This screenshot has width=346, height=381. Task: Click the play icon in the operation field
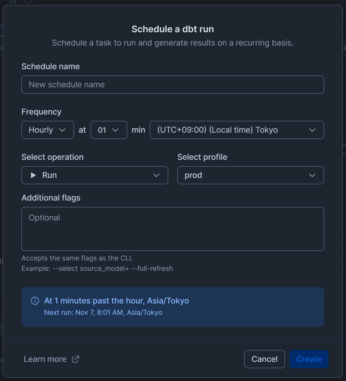33,175
